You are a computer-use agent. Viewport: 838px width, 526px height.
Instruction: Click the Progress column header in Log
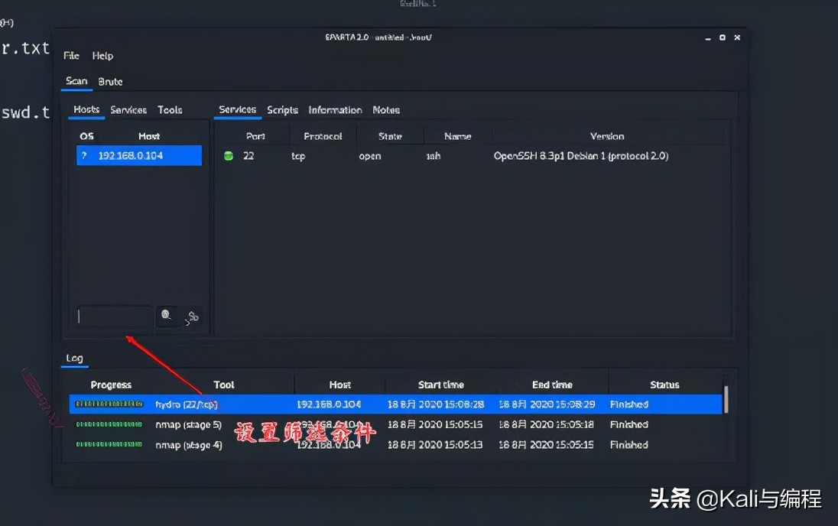[x=111, y=385]
